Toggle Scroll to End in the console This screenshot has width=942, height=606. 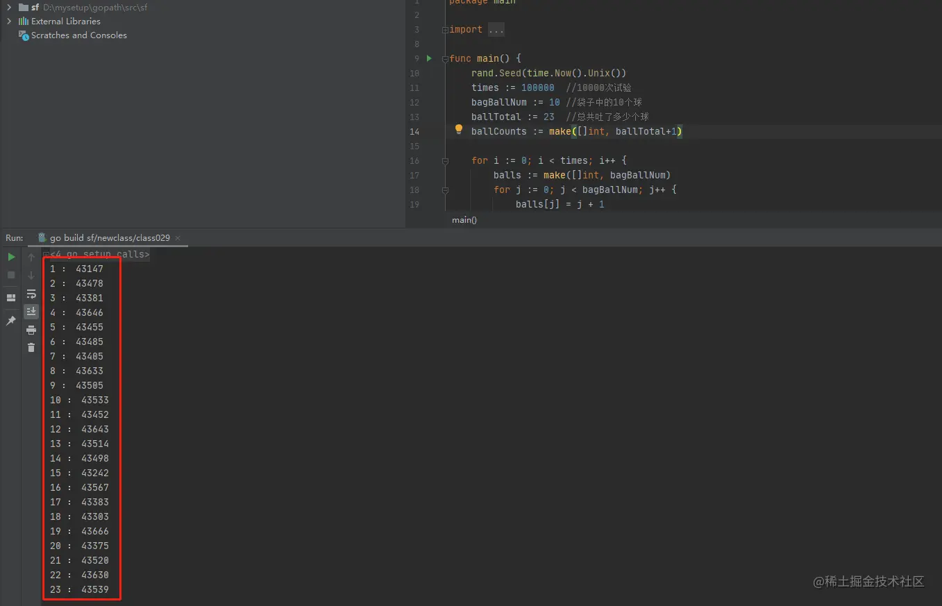coord(31,312)
